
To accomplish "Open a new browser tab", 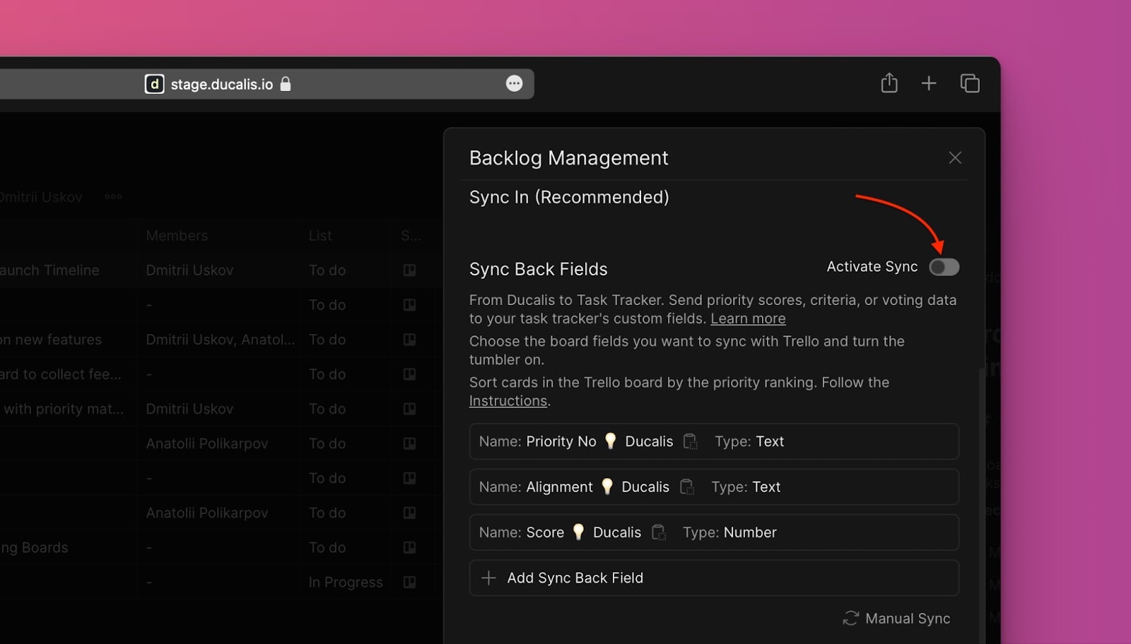I will coord(929,83).
